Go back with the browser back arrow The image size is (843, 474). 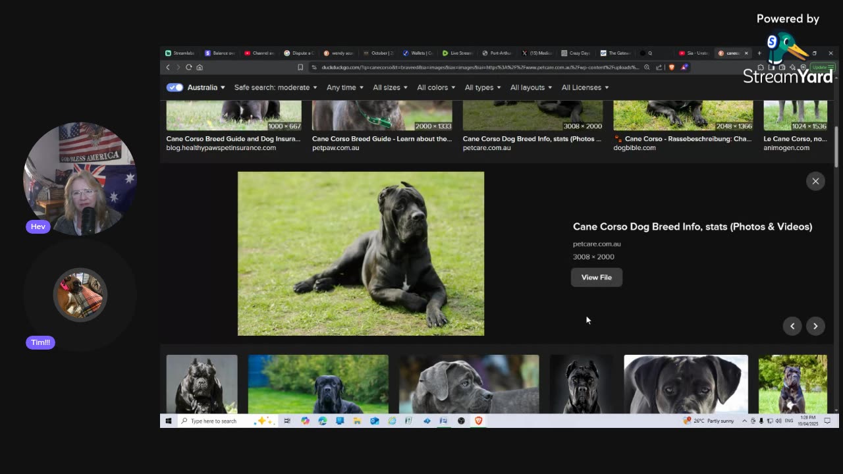tap(168, 67)
